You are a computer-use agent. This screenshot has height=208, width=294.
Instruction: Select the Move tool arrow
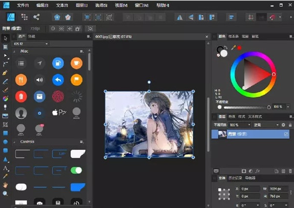[x=5, y=38]
